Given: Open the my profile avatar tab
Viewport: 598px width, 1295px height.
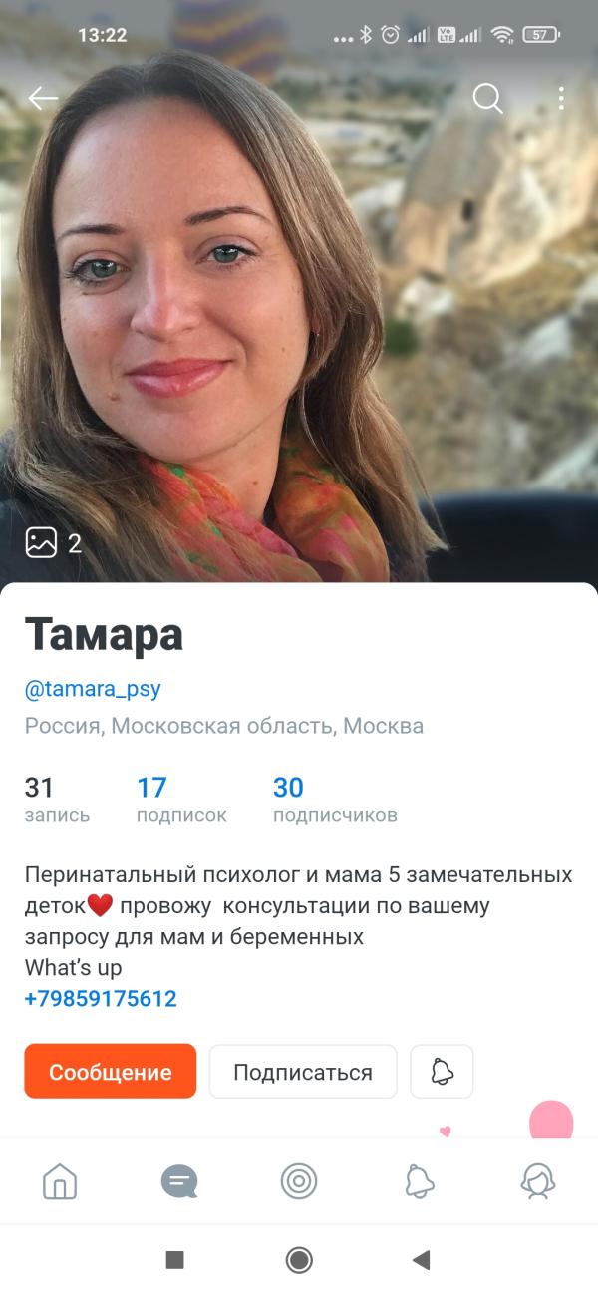Looking at the screenshot, I should pos(538,1182).
